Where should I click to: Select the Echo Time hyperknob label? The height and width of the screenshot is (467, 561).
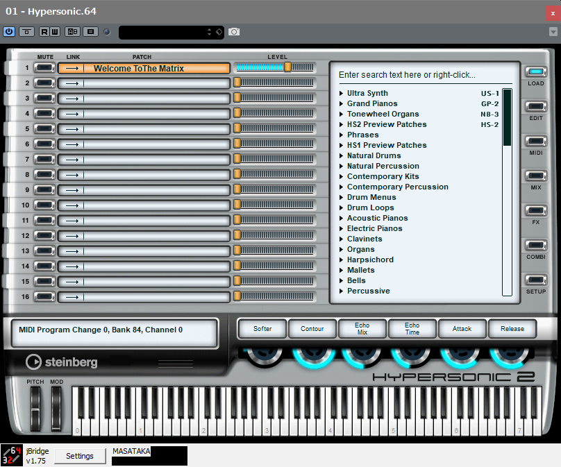click(412, 329)
